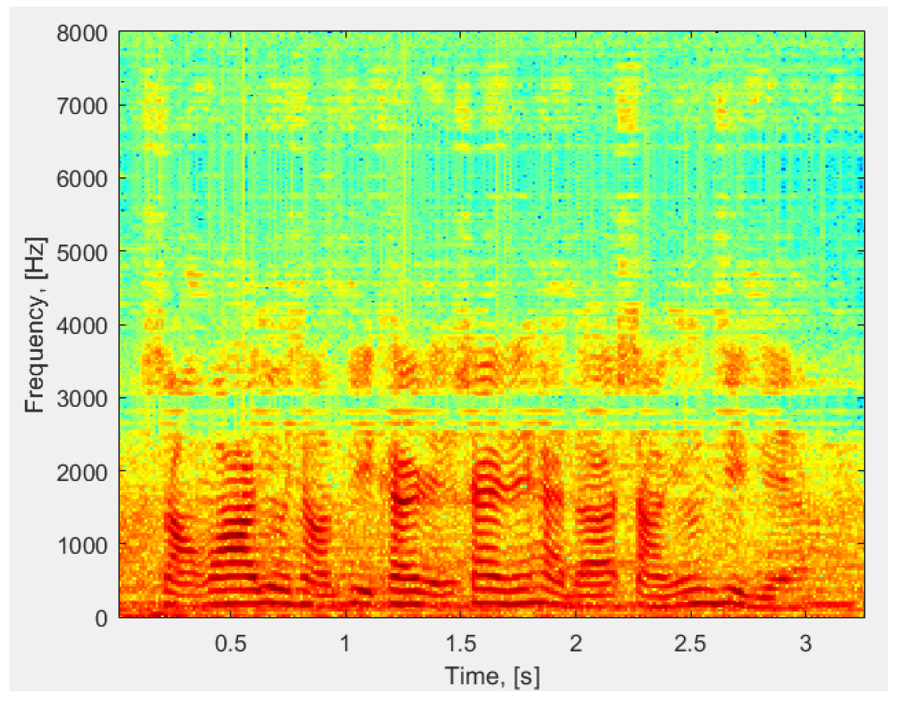The width and height of the screenshot is (898, 704).
Task: Click the 3000 frequency tick label
Action: point(82,399)
